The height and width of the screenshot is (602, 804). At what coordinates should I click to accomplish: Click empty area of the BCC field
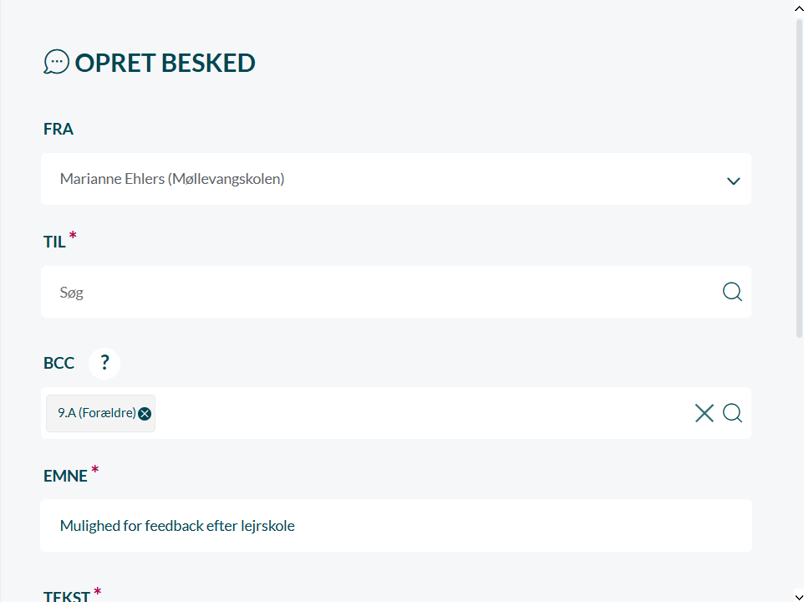point(418,413)
